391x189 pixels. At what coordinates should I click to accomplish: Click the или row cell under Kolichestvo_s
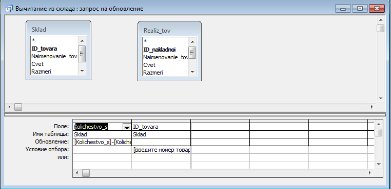[x=102, y=157]
